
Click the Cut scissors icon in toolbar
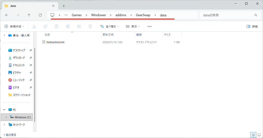34,26
